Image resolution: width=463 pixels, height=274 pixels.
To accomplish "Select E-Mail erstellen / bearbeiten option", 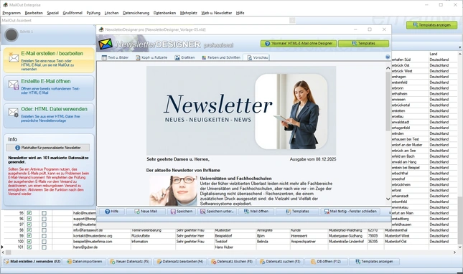I will pos(49,60).
